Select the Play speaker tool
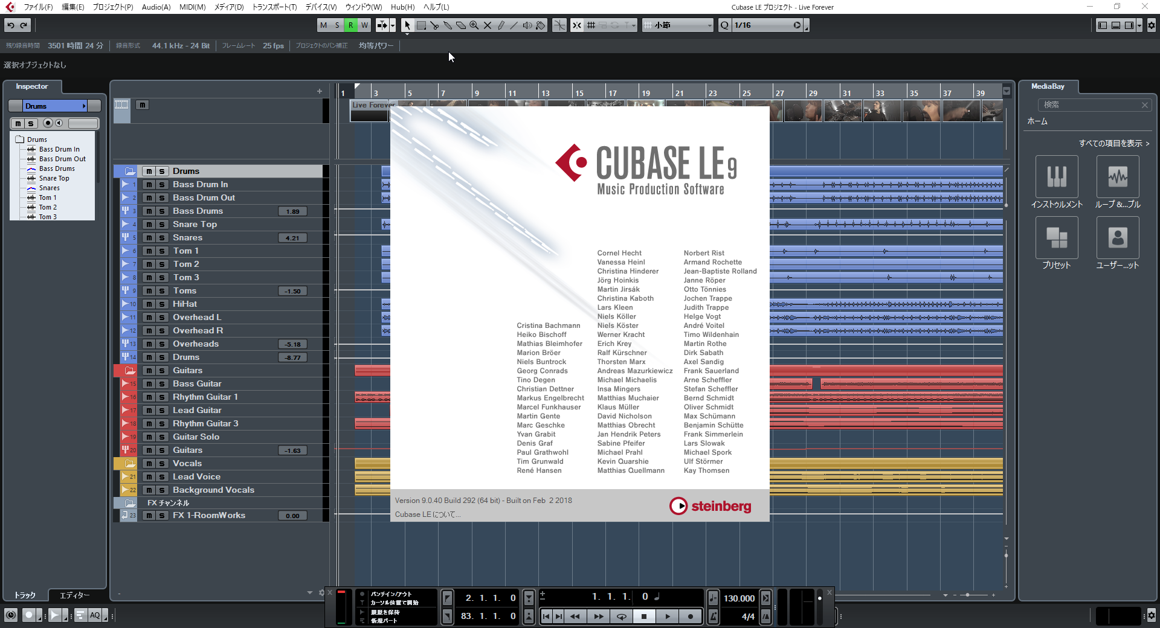This screenshot has height=628, width=1160. pos(527,25)
